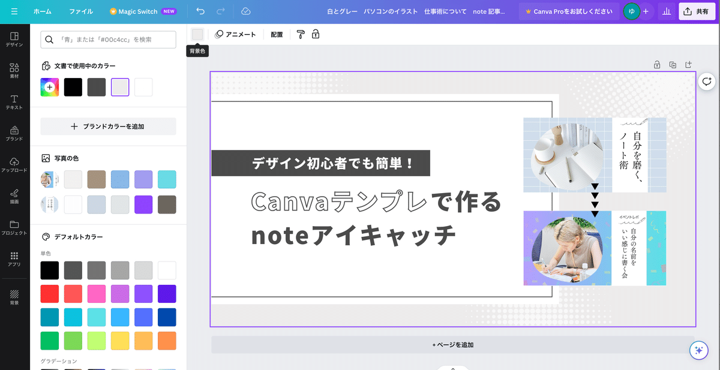Select the selected light gray document swatch

(x=120, y=87)
